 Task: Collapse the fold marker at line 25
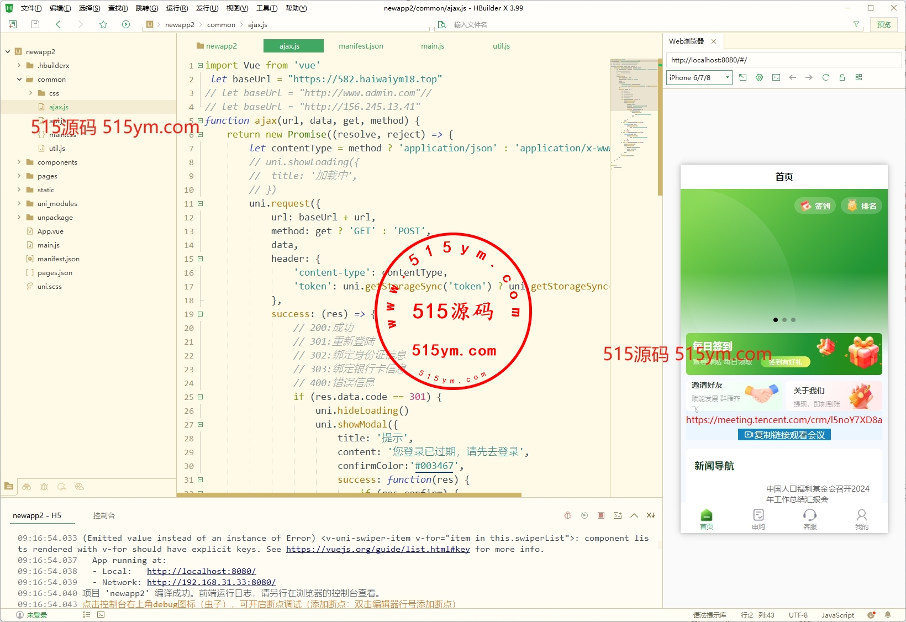(x=201, y=397)
